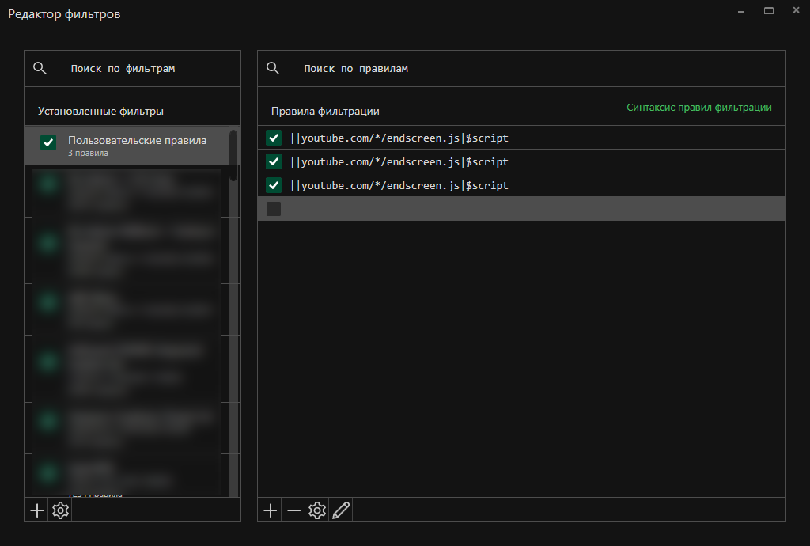Viewport: 810px width, 546px height.
Task: Uncheck the first endscreen.js rule checkbox
Action: [x=274, y=138]
